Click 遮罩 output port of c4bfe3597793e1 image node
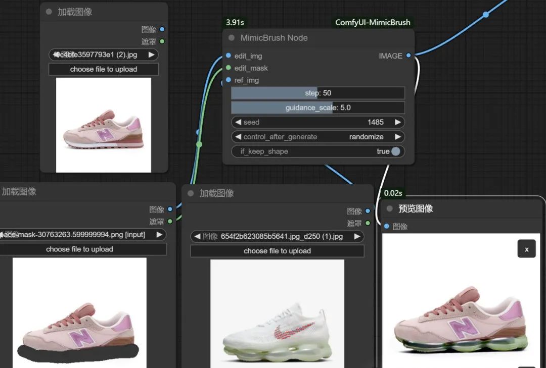This screenshot has width=546, height=368. (x=162, y=41)
